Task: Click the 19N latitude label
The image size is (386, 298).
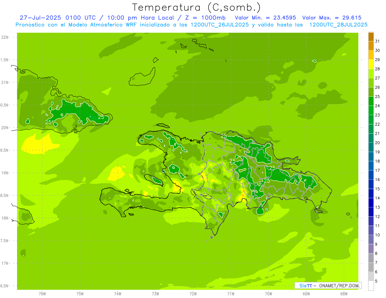Action: (5, 173)
